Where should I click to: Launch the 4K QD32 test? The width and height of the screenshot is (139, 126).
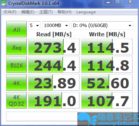coord(16,100)
